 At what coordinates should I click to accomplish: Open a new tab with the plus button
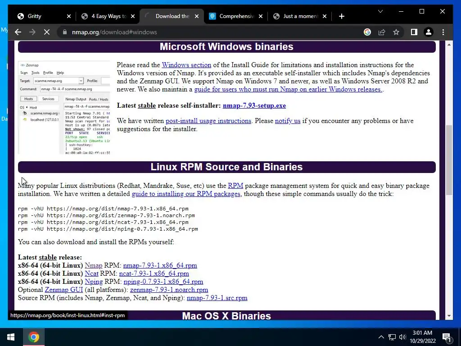point(341,16)
